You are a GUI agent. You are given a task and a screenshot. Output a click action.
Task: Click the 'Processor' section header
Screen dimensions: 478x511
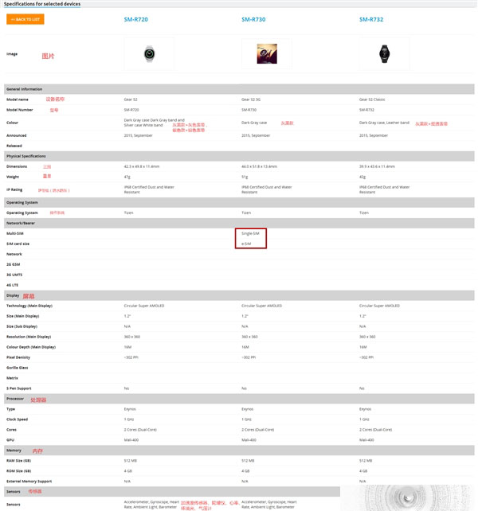239,399
